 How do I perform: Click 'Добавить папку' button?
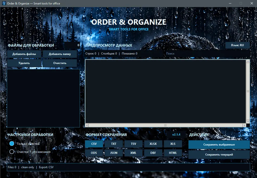pyautogui.click(x=59, y=54)
